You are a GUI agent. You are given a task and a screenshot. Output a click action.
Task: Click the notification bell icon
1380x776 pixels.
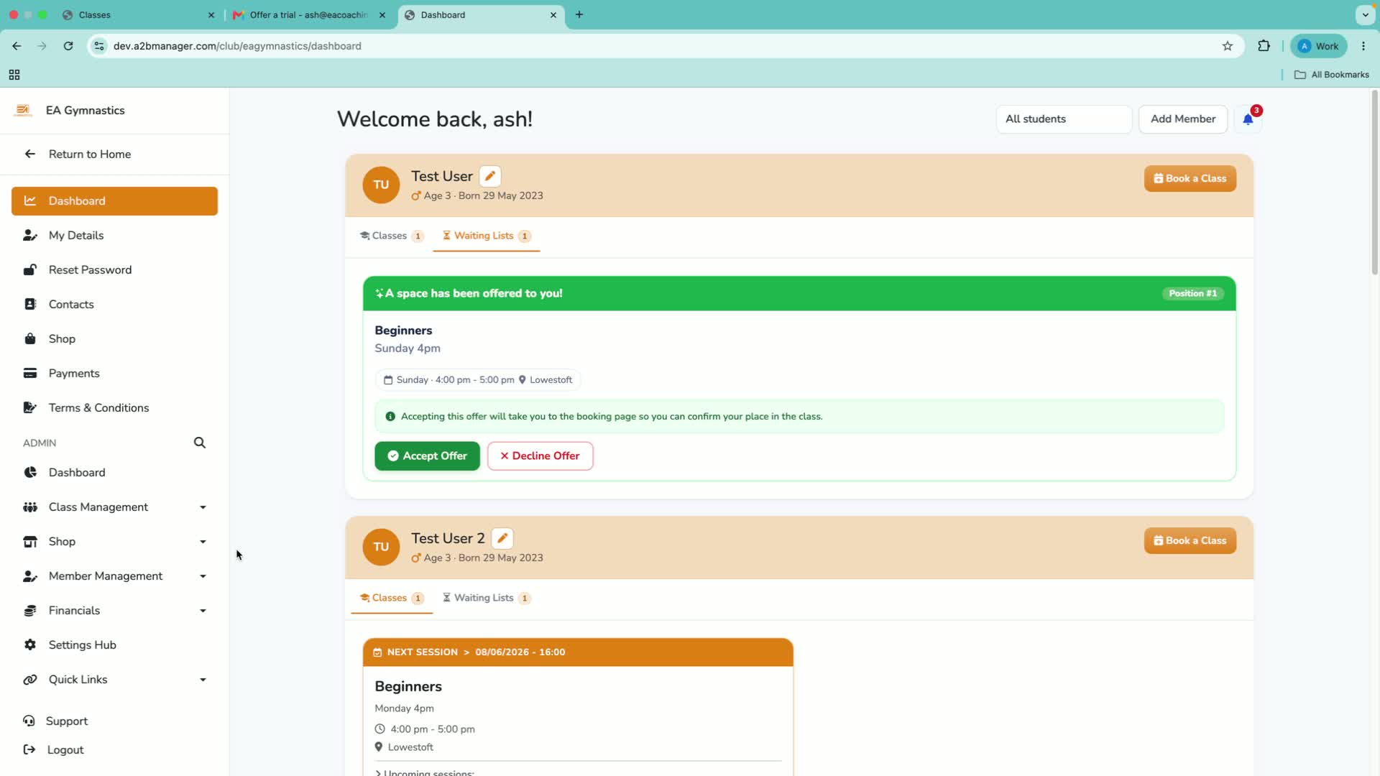point(1248,119)
